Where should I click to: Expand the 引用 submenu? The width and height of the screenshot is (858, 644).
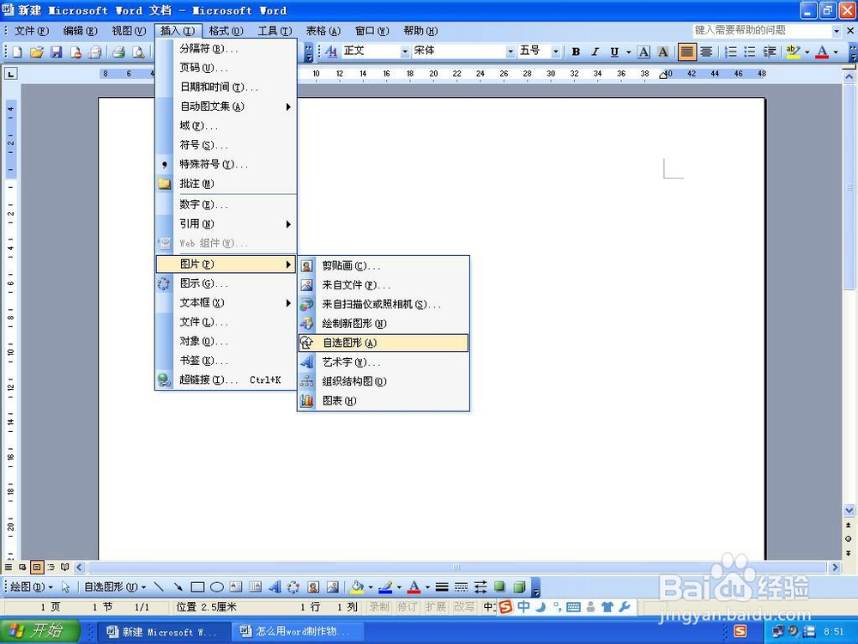[x=226, y=223]
